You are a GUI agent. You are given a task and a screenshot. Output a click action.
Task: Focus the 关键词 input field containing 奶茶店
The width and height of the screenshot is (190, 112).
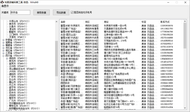20,12
